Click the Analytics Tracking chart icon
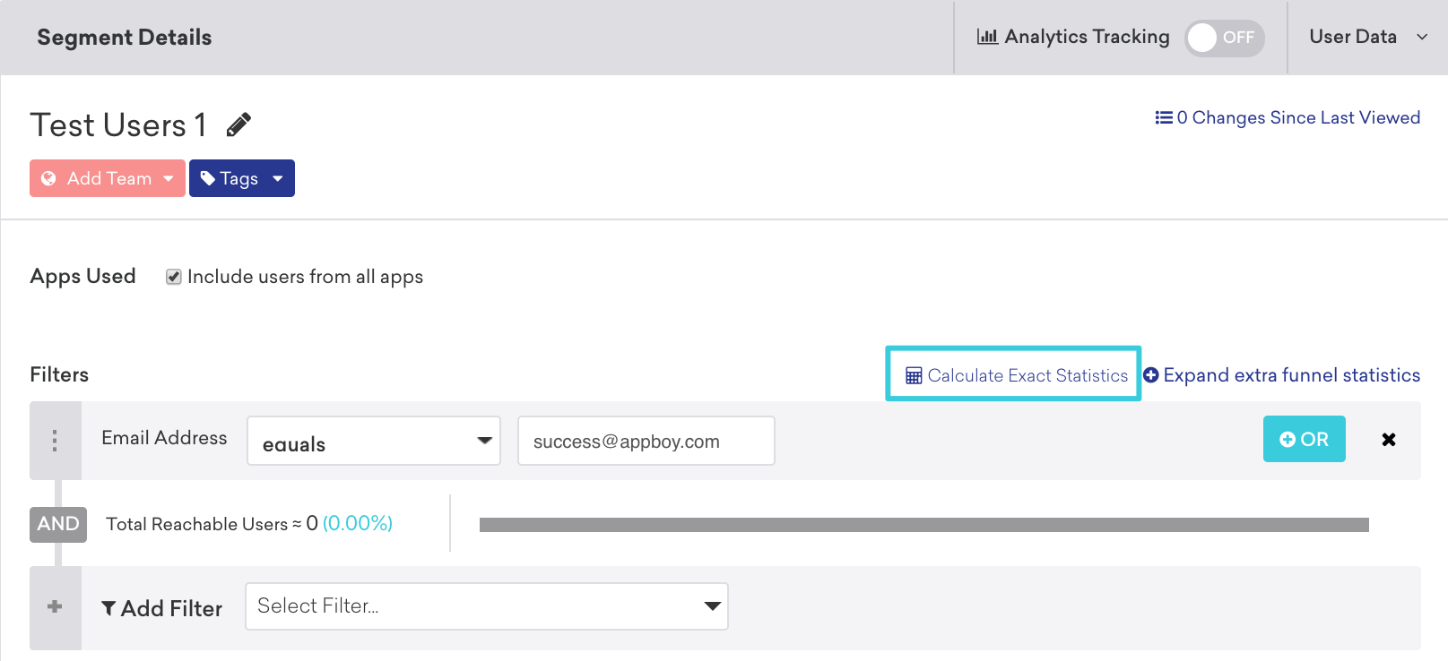 pyautogui.click(x=987, y=37)
